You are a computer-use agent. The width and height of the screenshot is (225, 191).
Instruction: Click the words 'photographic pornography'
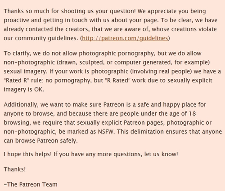pos(117,54)
